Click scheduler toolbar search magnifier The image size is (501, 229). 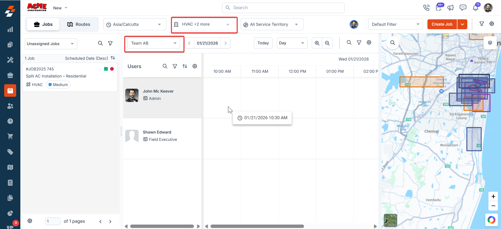[x=349, y=43]
